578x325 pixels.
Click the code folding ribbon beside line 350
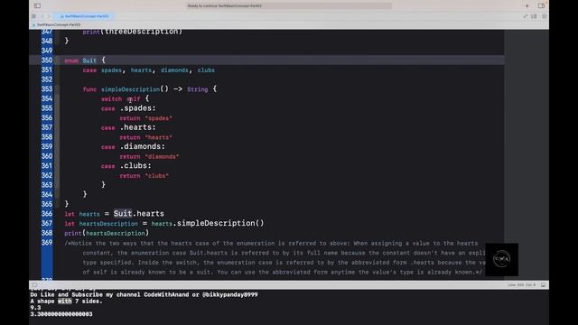click(57, 60)
